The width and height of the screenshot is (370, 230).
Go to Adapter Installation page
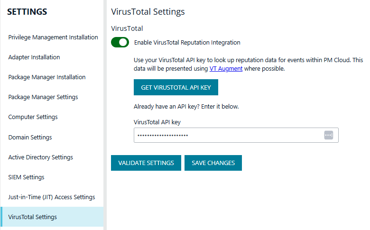[x=34, y=57]
